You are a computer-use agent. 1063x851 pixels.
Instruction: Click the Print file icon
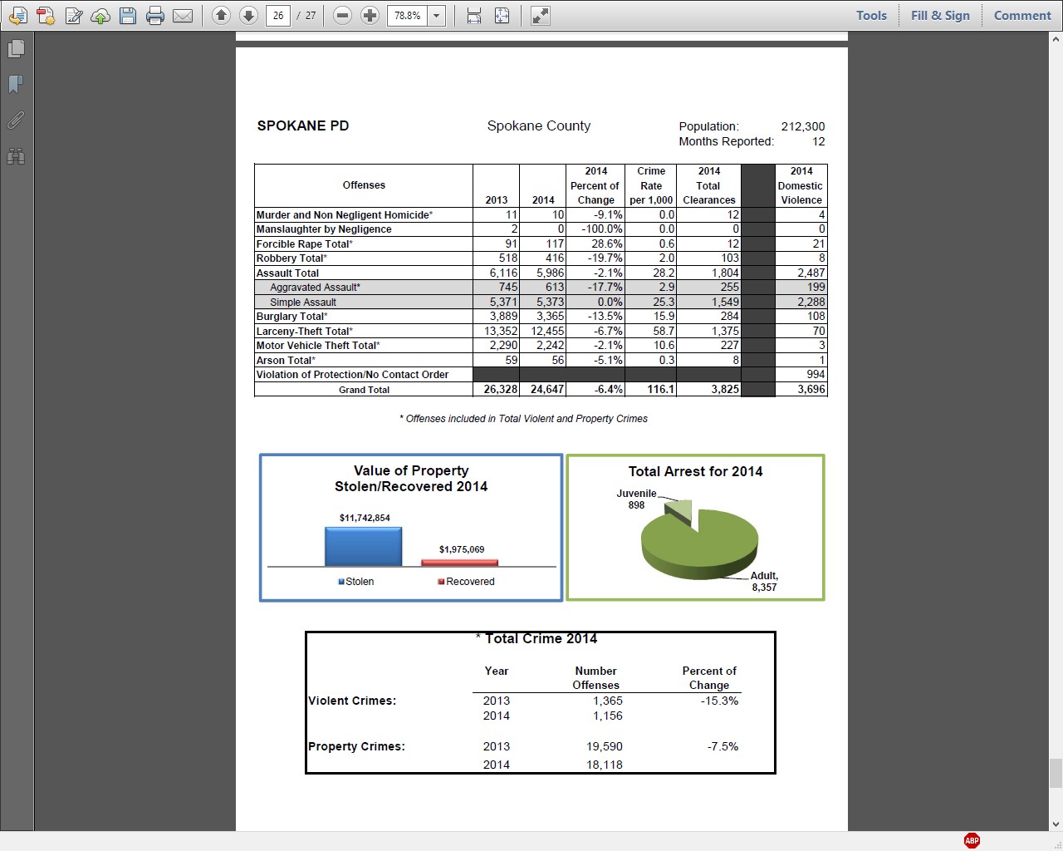tap(155, 16)
